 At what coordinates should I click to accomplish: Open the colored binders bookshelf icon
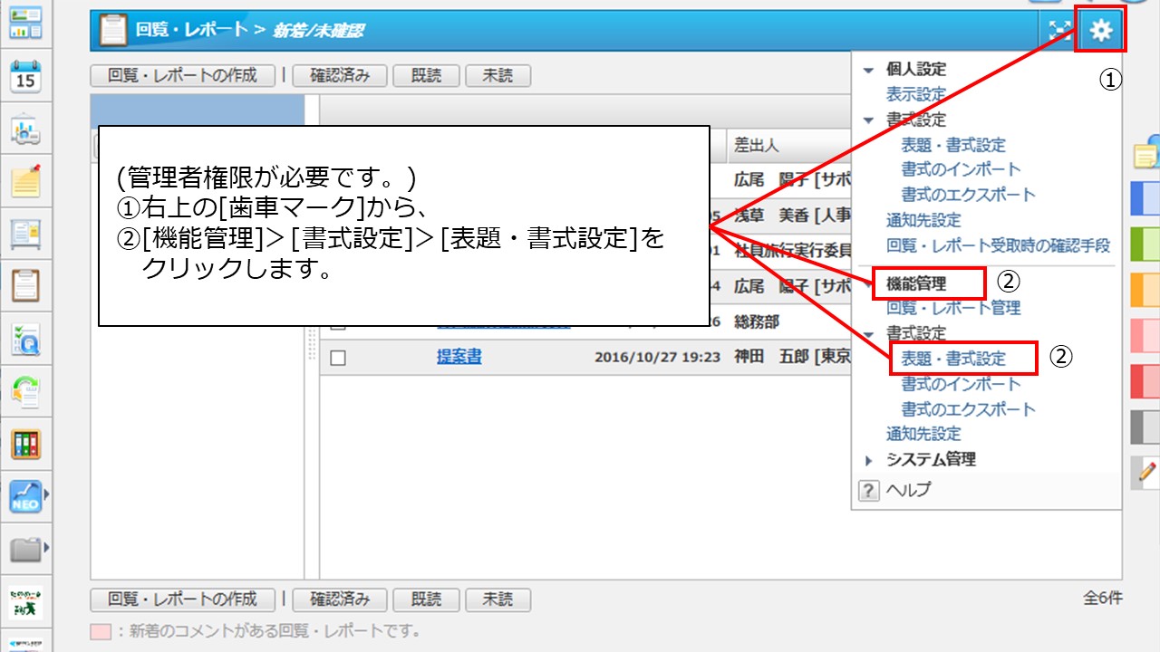[25, 444]
